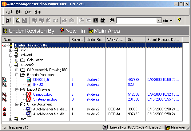Click the Open Vault toolbar icon
Viewport: 191px width, 131px height.
coord(8,20)
